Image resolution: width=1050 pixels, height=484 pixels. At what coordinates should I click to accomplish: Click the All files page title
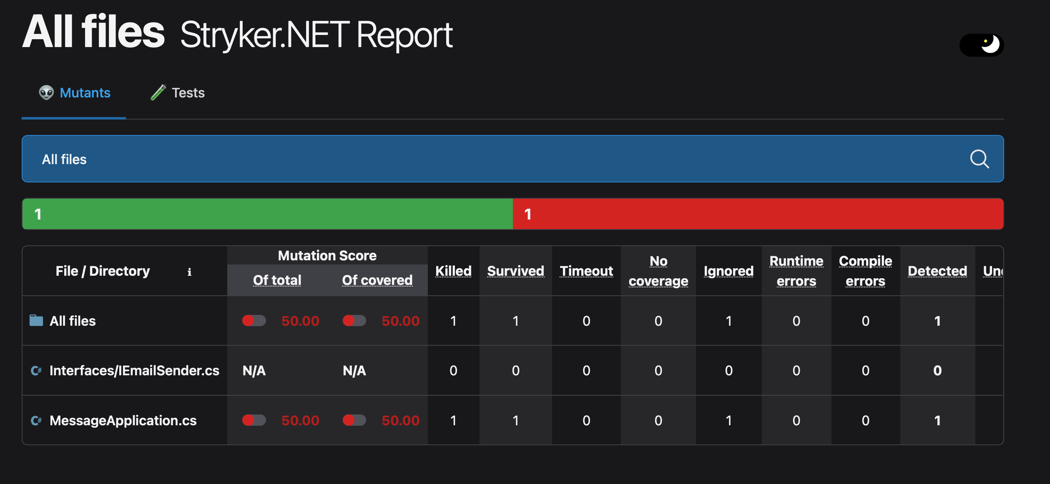coord(93,31)
